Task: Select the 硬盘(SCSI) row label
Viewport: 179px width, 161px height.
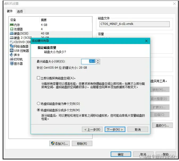Action: [x=21, y=33]
